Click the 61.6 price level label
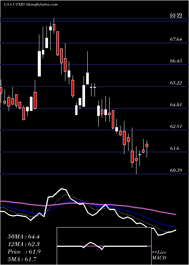This screenshot has height=265, width=189. 175,148
